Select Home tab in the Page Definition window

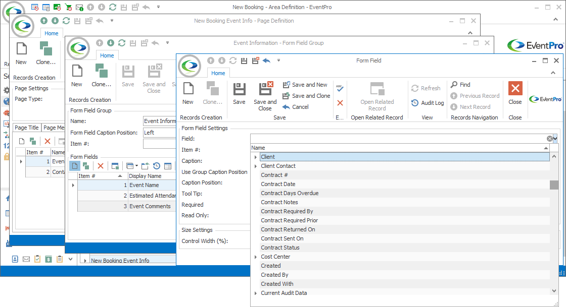pyautogui.click(x=51, y=33)
